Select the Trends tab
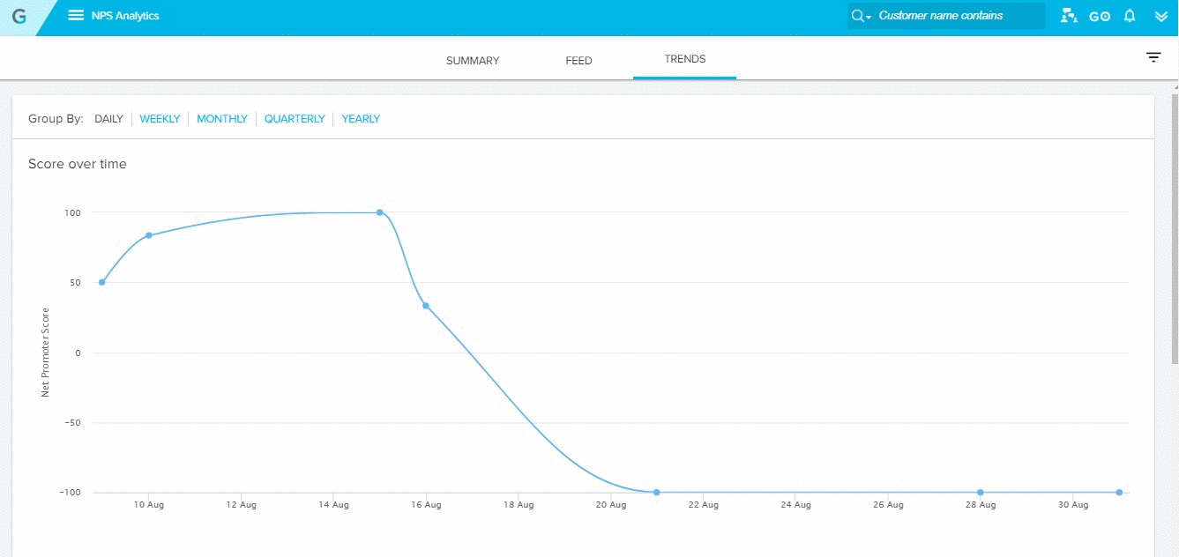The image size is (1179, 557). [x=685, y=59]
